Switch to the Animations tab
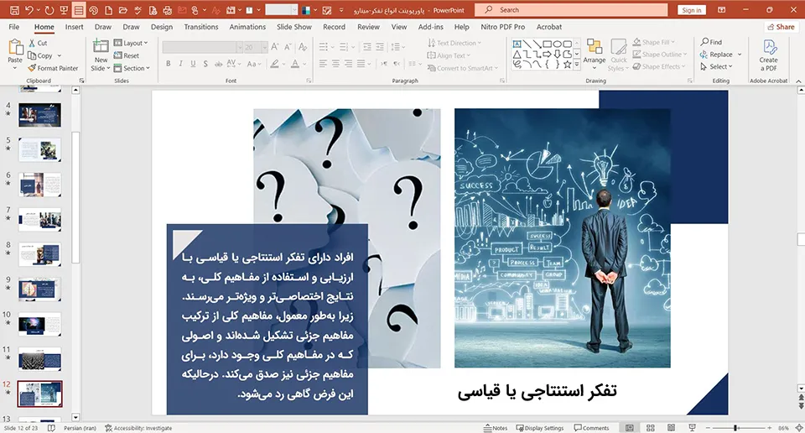805x433 pixels. [247, 27]
